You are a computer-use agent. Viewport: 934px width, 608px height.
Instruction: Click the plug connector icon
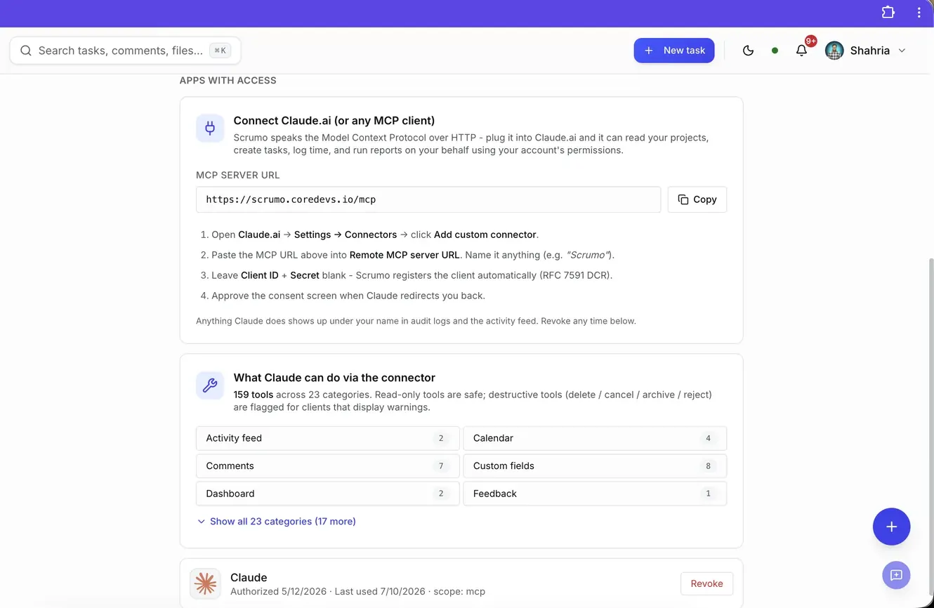(x=210, y=128)
